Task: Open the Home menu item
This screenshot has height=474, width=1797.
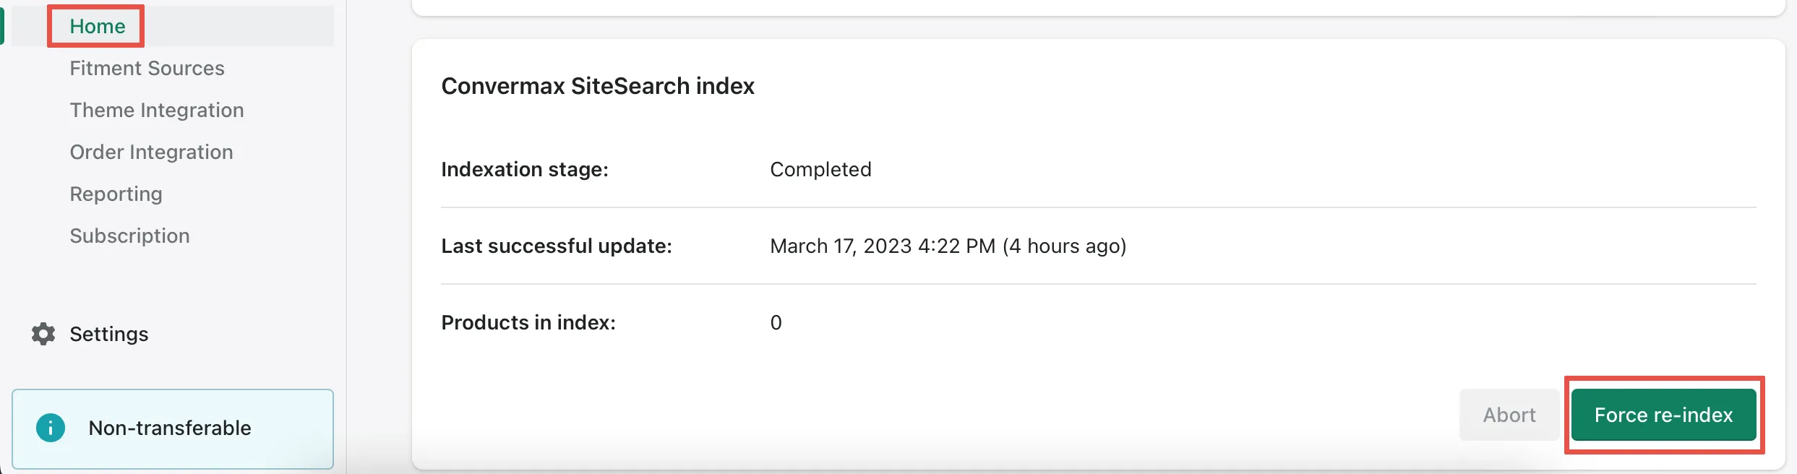Action: click(x=98, y=26)
